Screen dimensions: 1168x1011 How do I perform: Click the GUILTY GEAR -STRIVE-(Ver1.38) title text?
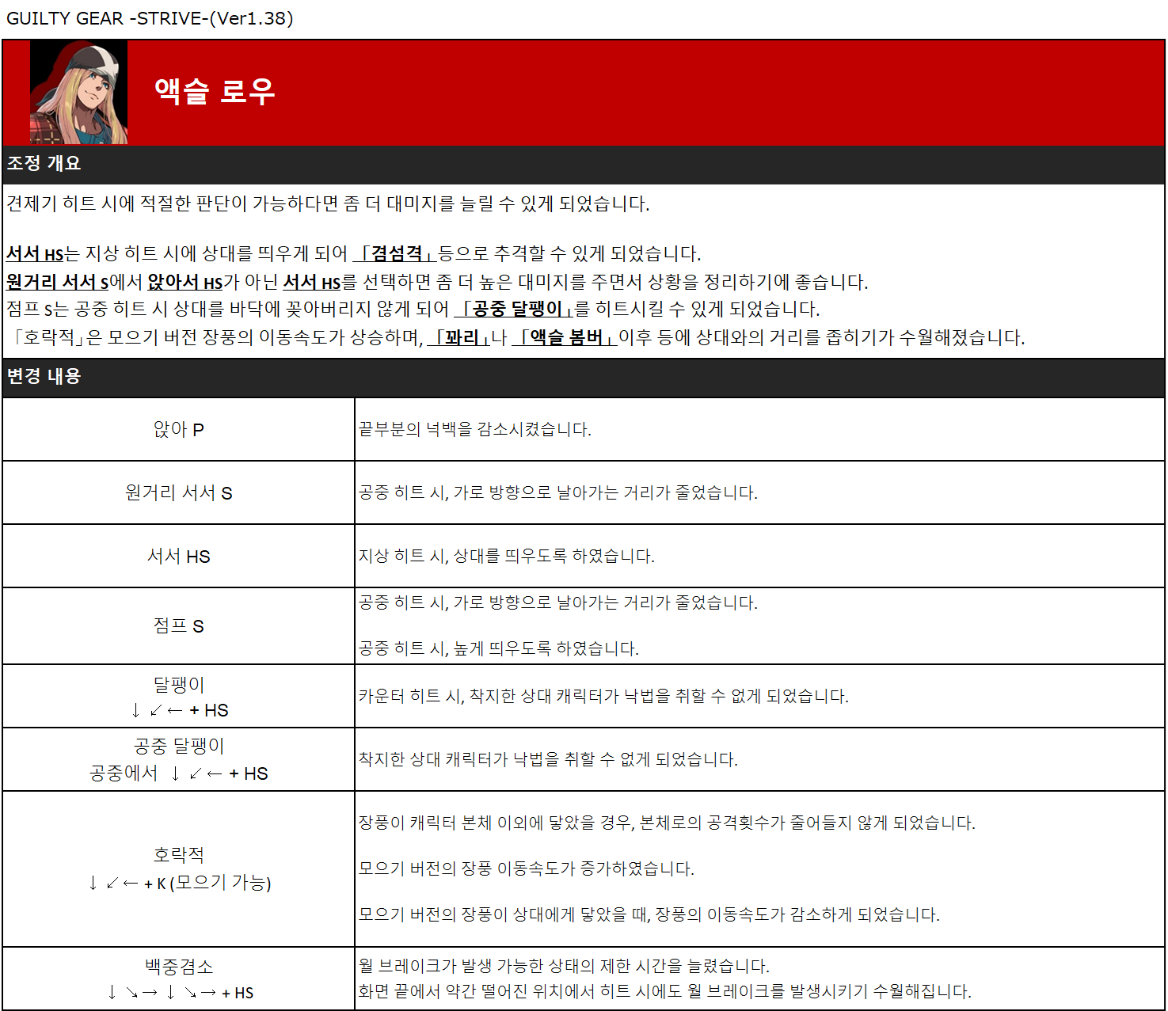point(150,18)
